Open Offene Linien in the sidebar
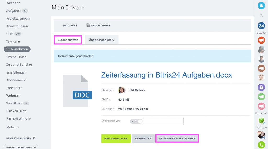The height and width of the screenshot is (149, 268). pyautogui.click(x=16, y=57)
